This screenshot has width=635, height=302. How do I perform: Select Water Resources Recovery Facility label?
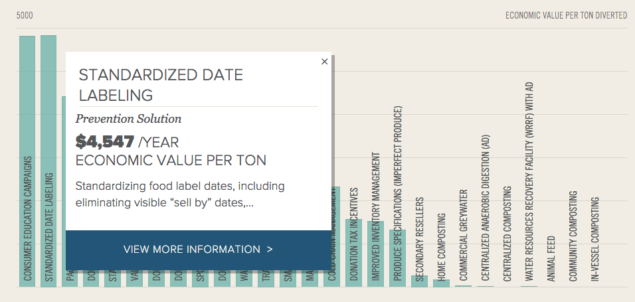point(529,182)
